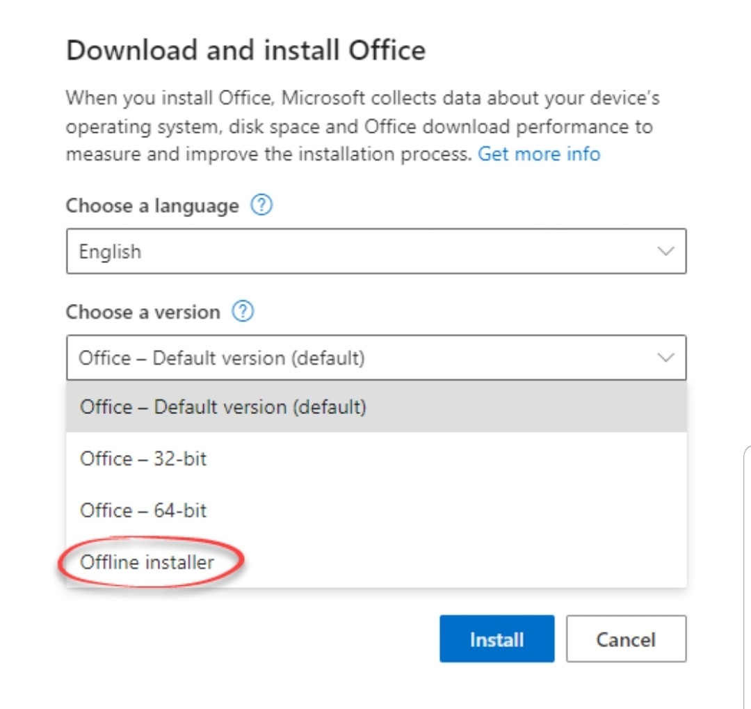Open the English language dropdown
This screenshot has width=751, height=709.
tap(376, 251)
